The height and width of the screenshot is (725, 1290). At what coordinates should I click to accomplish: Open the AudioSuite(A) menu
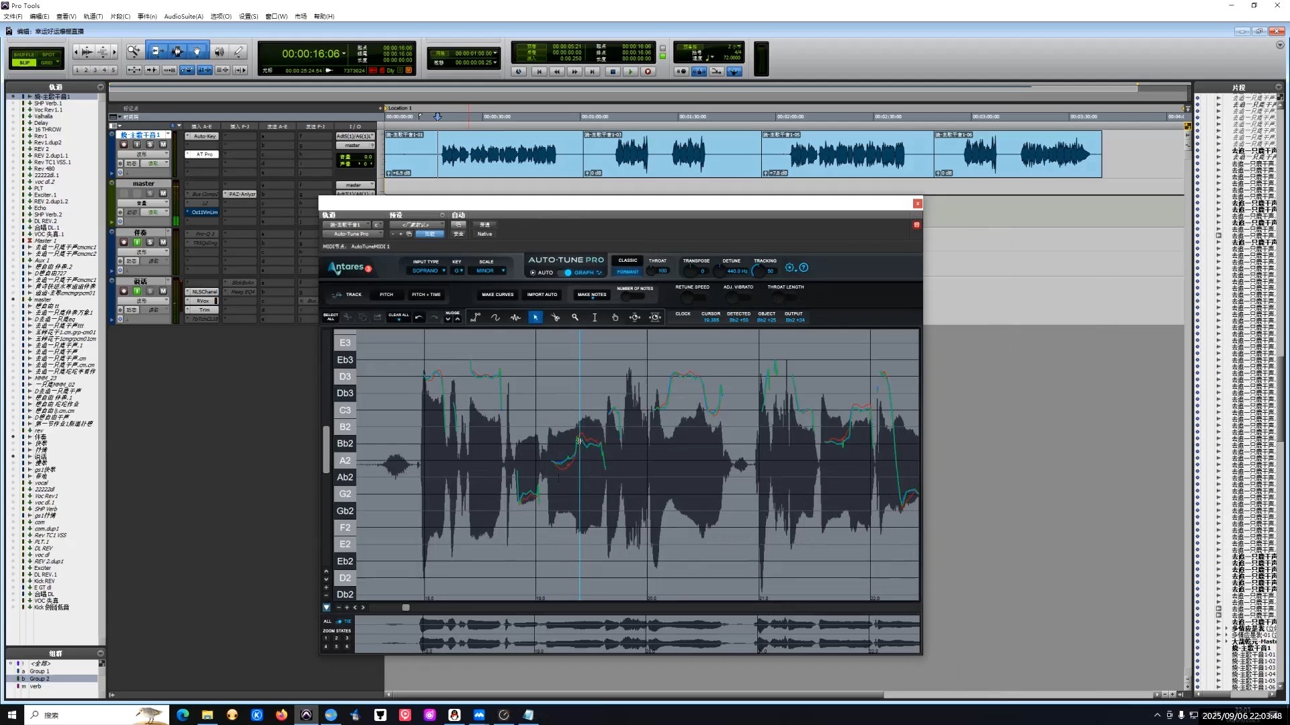point(183,16)
